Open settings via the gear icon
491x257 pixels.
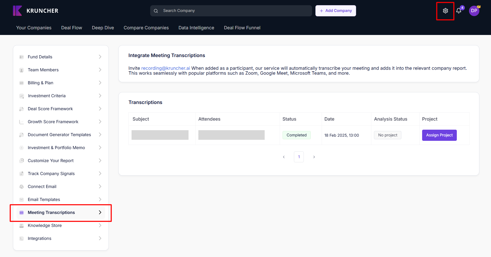point(445,11)
